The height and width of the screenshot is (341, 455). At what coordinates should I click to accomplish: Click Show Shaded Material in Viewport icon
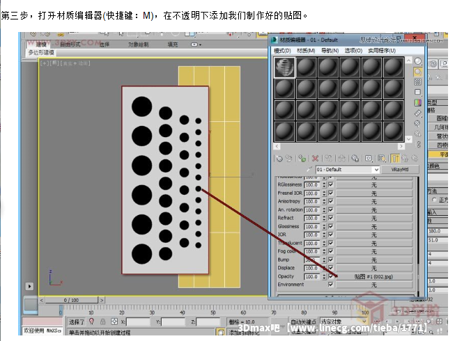(x=382, y=159)
